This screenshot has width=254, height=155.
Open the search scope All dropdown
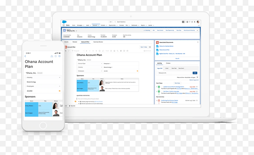[111, 22]
